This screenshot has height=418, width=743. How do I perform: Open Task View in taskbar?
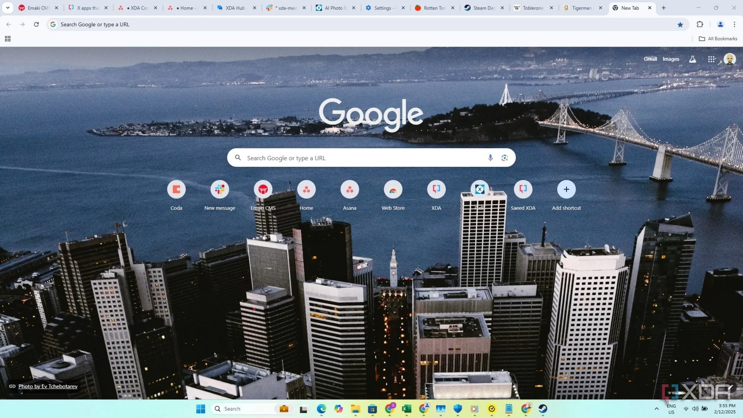(x=304, y=409)
